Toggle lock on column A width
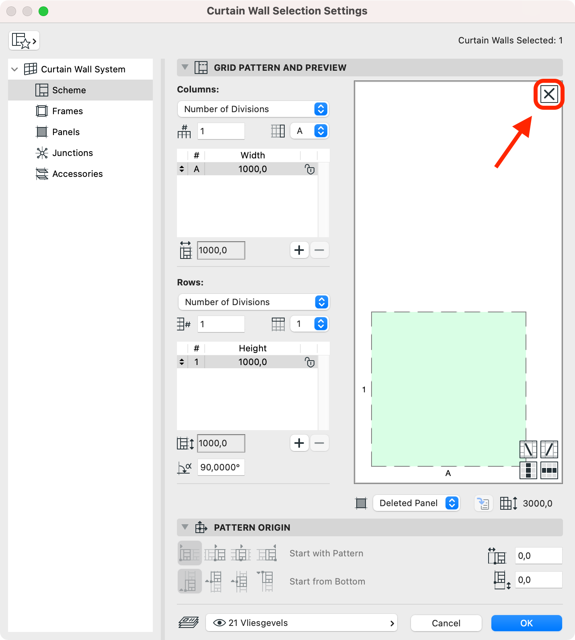 (310, 169)
